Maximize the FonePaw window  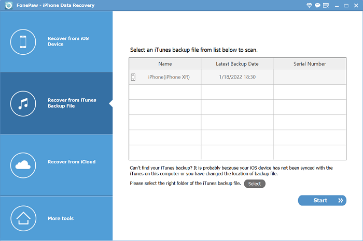click(x=346, y=6)
